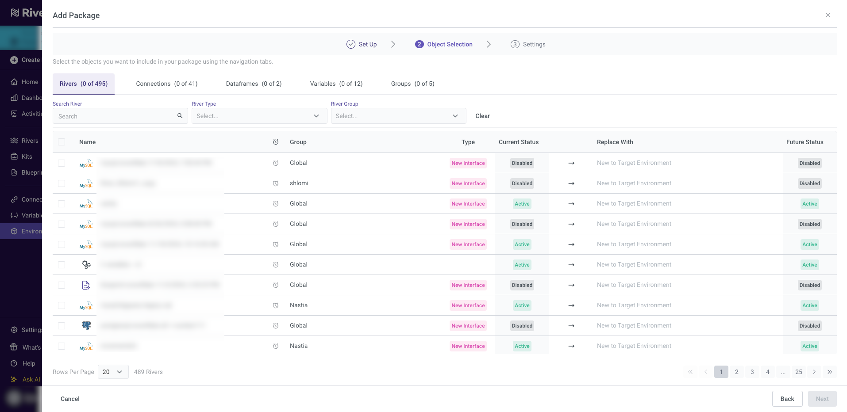Image resolution: width=847 pixels, height=412 pixels.
Task: Click clock icon in last Nastia row
Action: [x=276, y=346]
